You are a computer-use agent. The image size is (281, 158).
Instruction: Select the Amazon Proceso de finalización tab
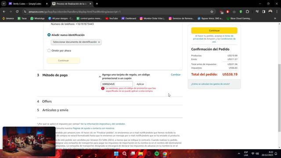[x=72, y=4]
